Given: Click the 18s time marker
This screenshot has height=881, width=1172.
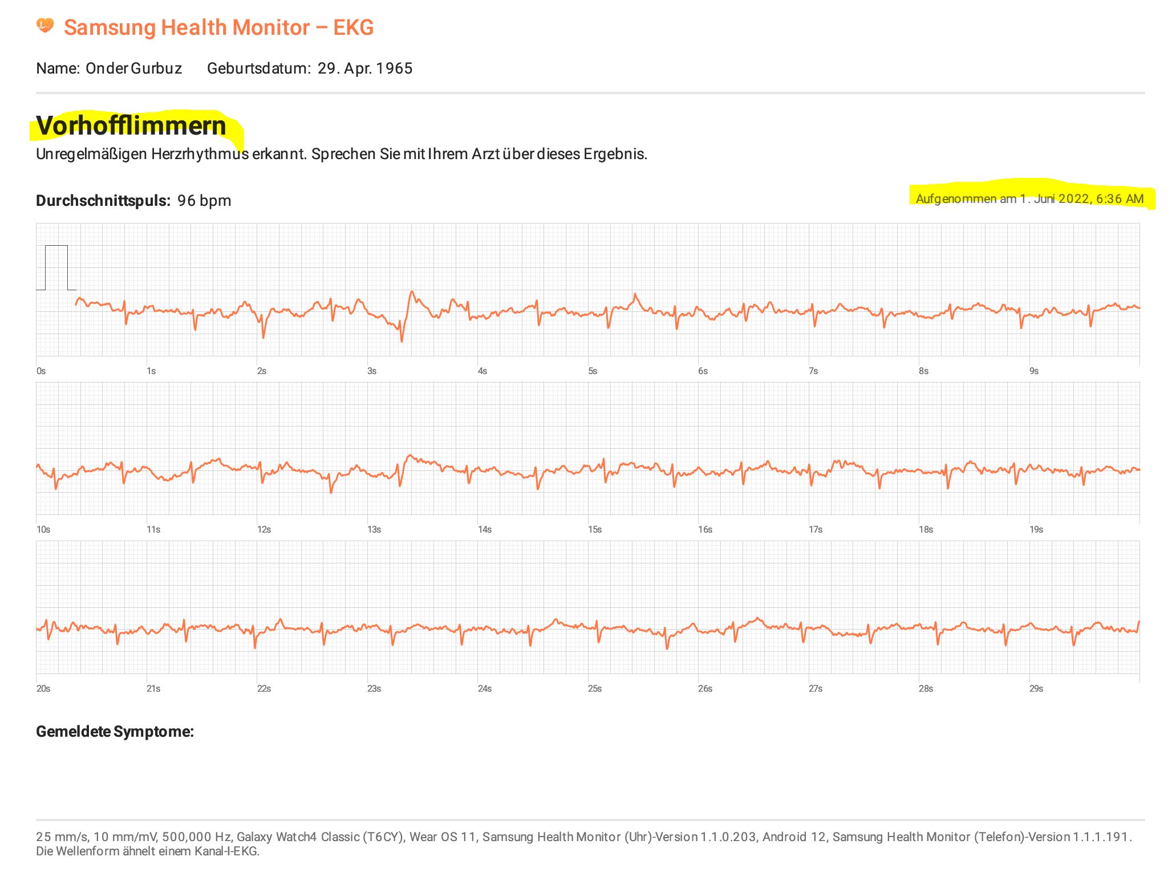Looking at the screenshot, I should click(x=926, y=530).
